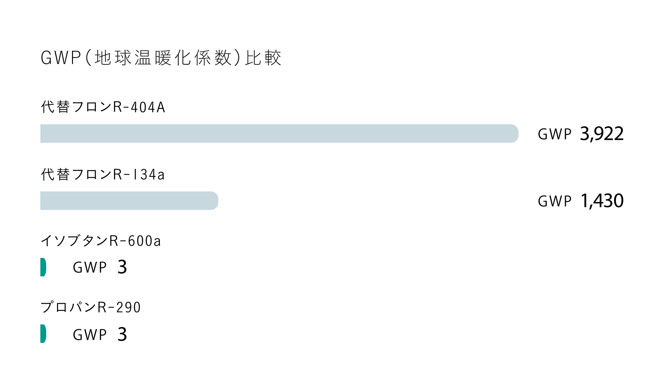Select the 3,922 value
Screen dimensions: 651x377
pos(602,134)
